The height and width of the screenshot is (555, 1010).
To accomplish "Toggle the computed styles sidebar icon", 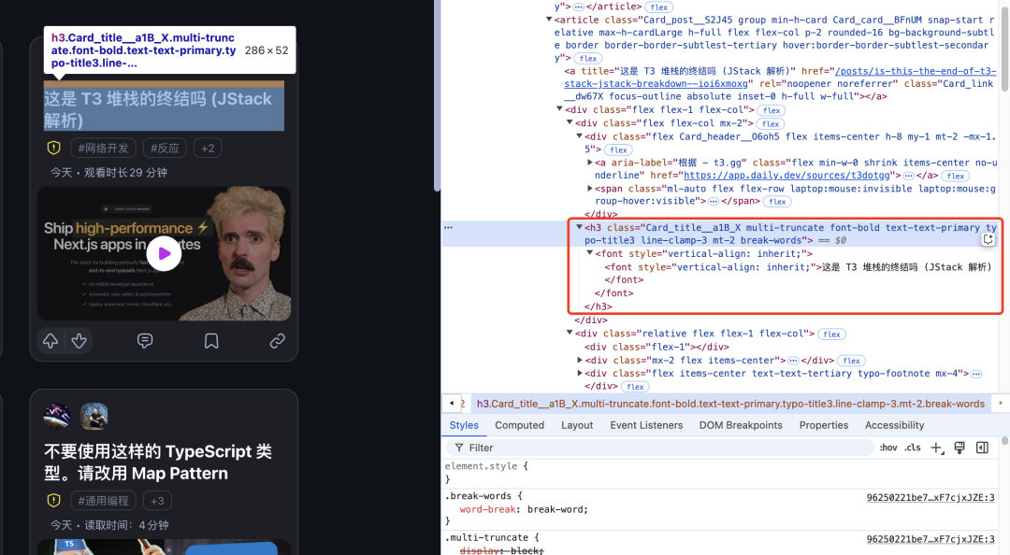I will tap(982, 448).
